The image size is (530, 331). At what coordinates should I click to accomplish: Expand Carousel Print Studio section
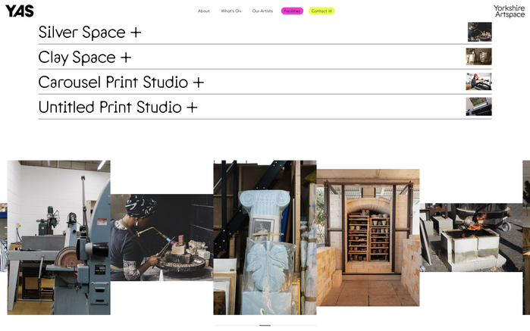[x=121, y=83]
